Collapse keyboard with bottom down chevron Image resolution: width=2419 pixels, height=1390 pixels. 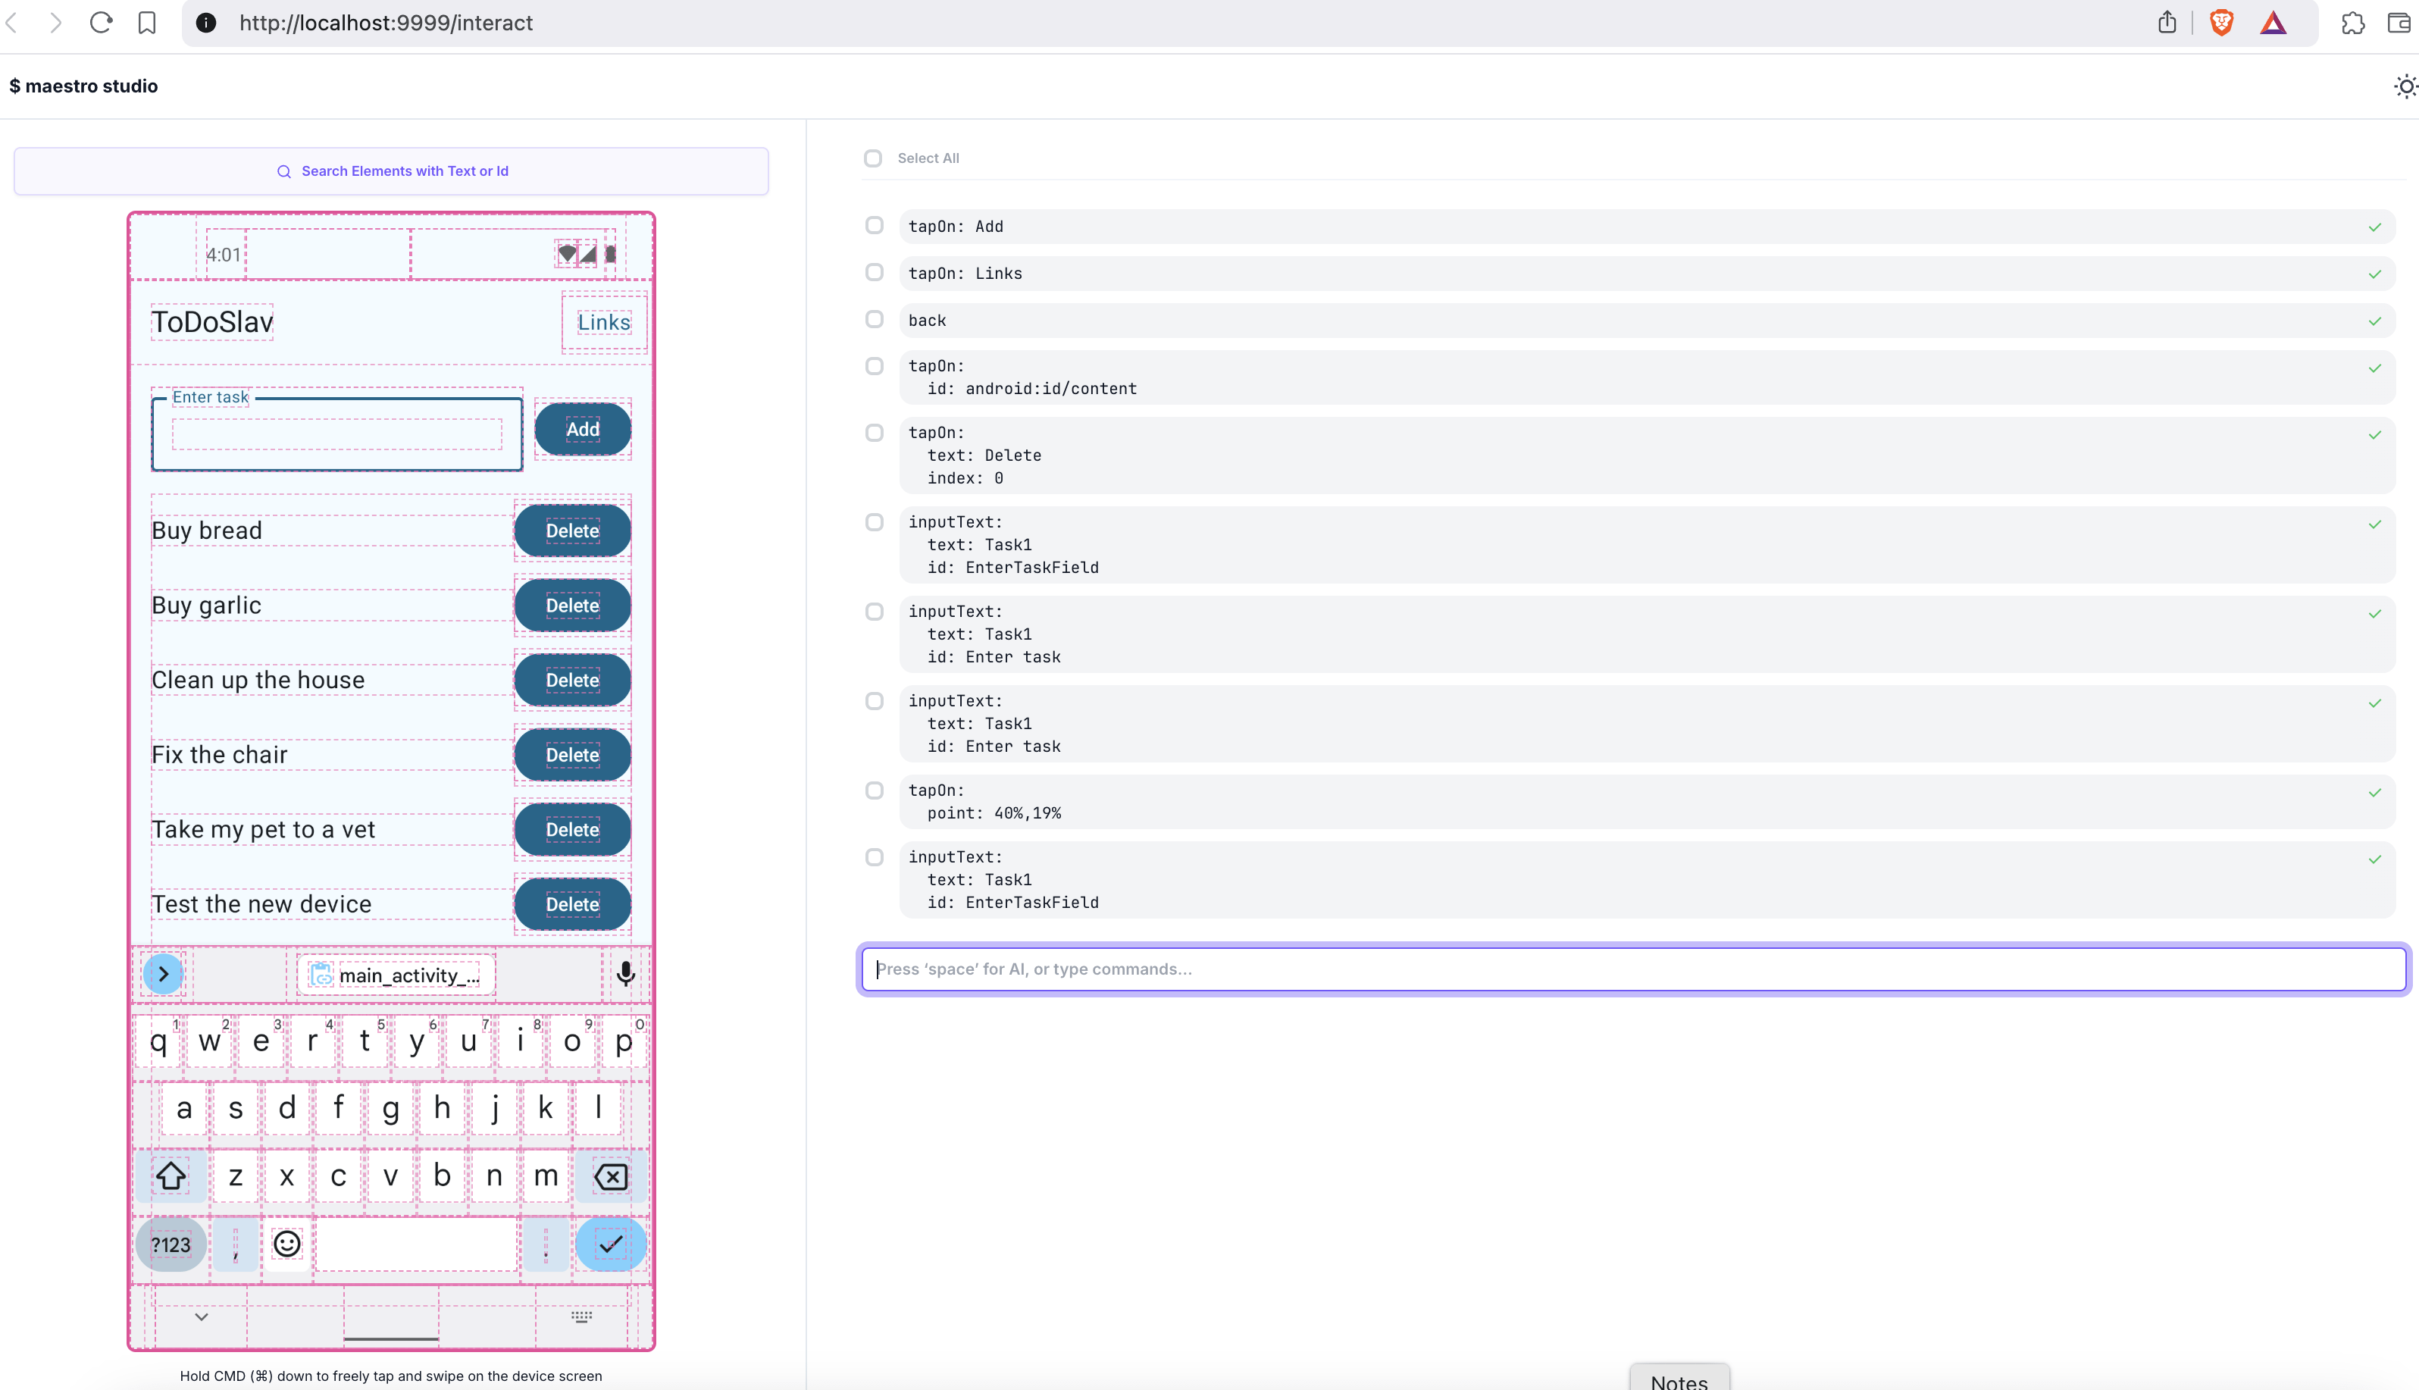[202, 1316]
